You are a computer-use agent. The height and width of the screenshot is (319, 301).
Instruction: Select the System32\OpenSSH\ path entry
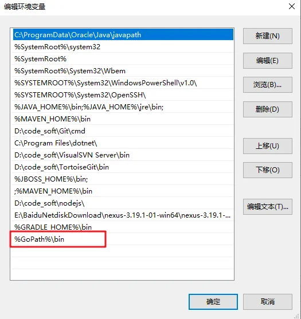[122, 95]
